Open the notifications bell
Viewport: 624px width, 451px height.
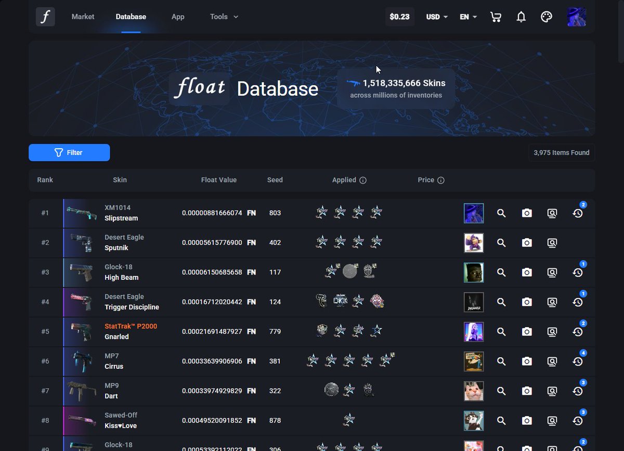pos(521,17)
